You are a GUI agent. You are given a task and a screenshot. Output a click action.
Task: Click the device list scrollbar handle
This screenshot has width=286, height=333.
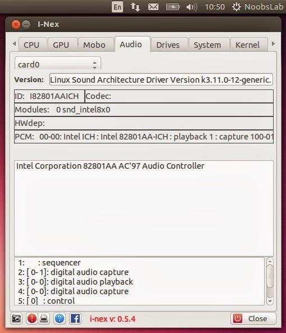click(270, 276)
